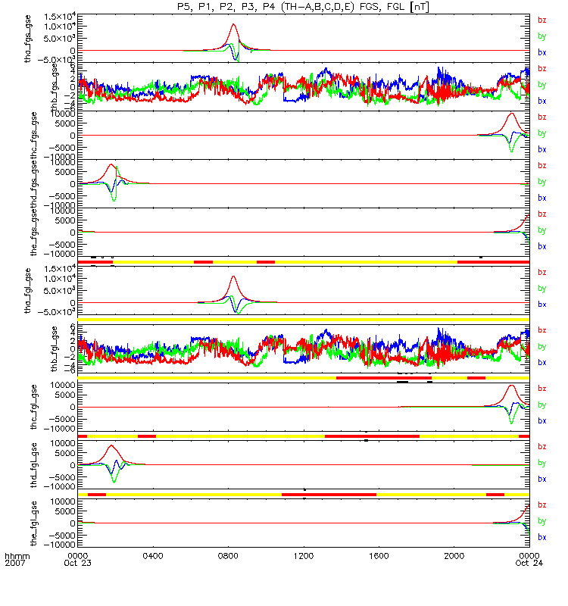Select the 0400 tick label on time axis
The image size is (568, 606).
click(154, 556)
